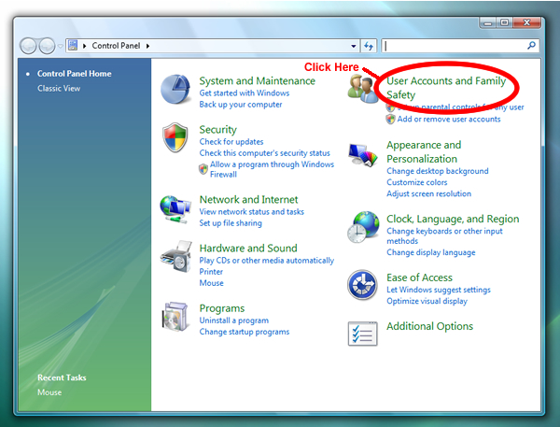Click shield icon beside Allow a program through Firewall
This screenshot has height=427, width=560.
pyautogui.click(x=203, y=169)
